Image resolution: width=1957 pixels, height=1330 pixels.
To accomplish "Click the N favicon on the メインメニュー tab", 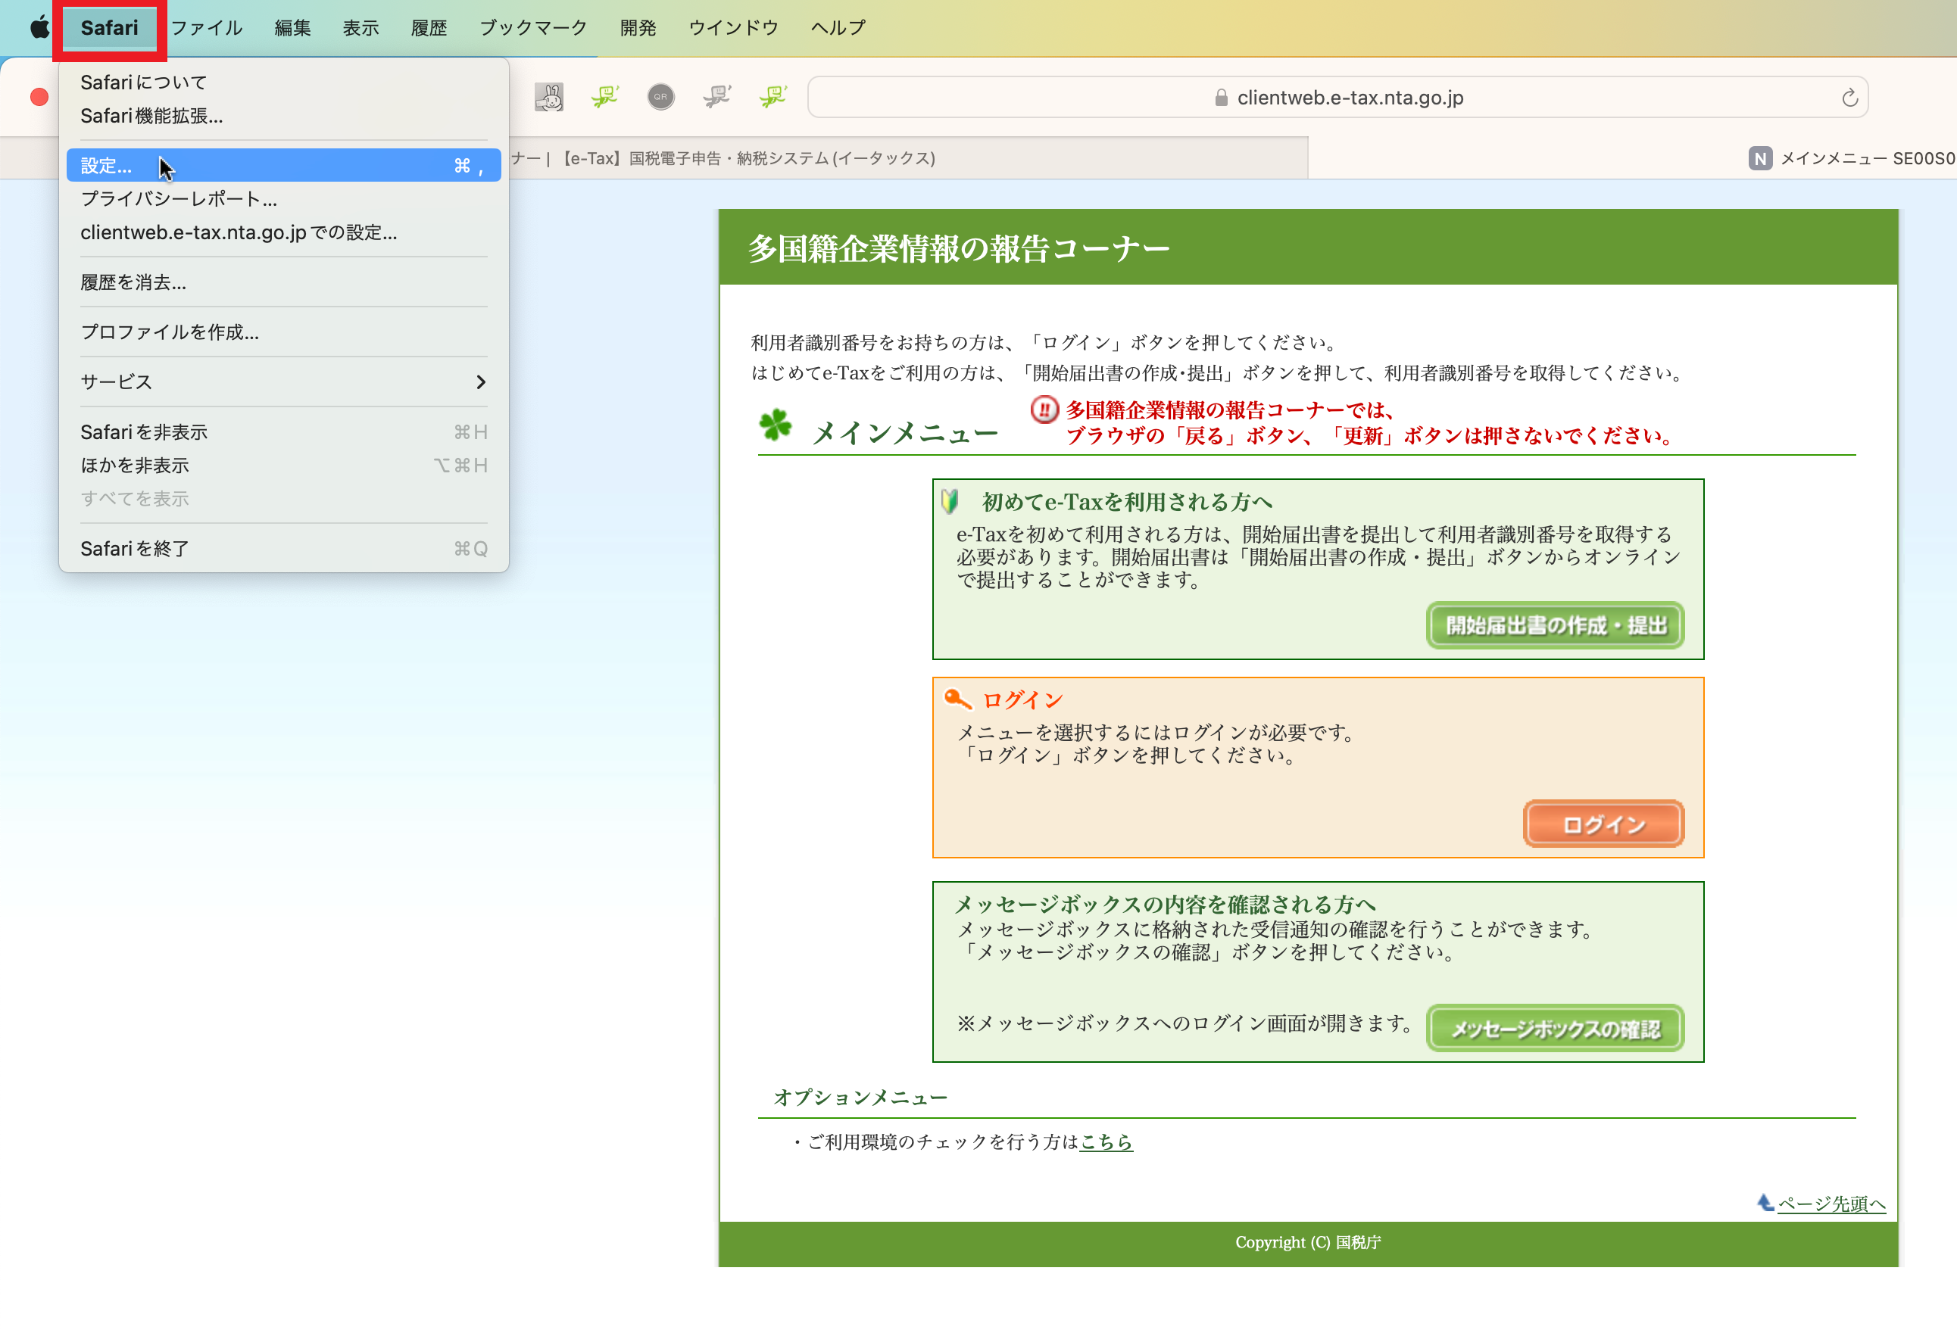I will pyautogui.click(x=1760, y=158).
